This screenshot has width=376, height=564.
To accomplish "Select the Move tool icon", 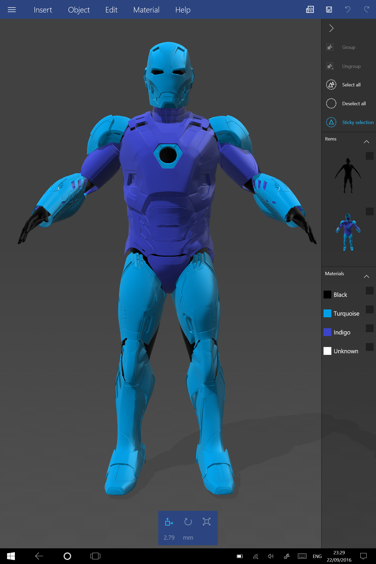I will [169, 522].
